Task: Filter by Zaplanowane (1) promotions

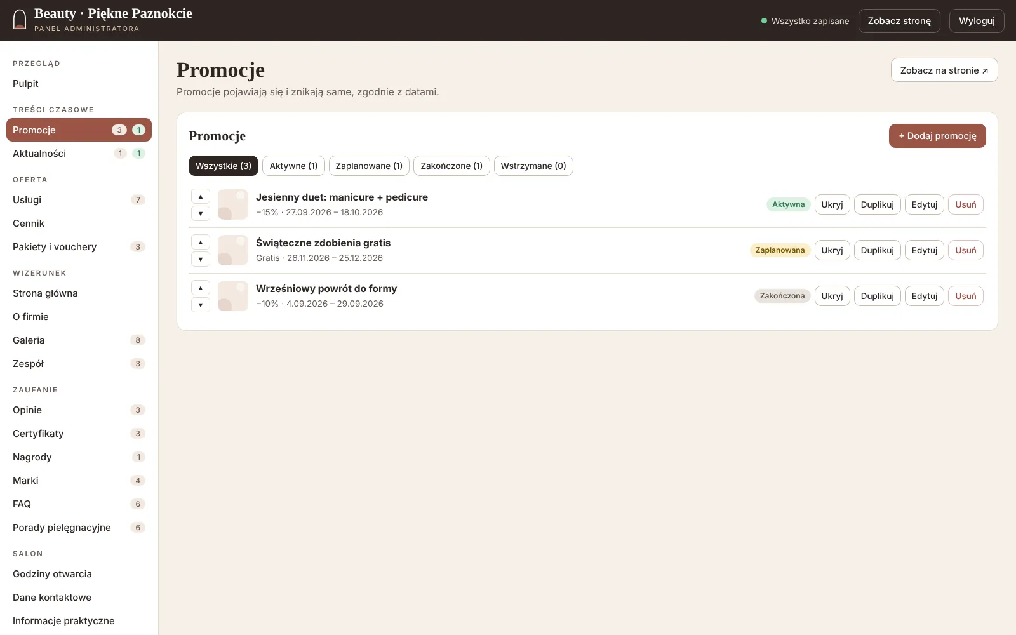Action: 369,166
